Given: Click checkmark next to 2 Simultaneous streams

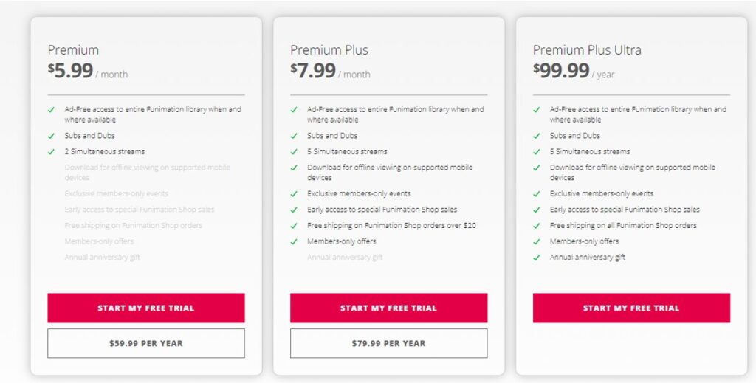Looking at the screenshot, I should [52, 151].
